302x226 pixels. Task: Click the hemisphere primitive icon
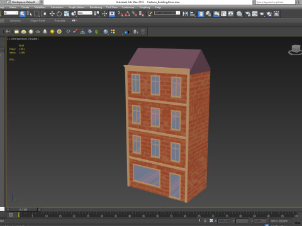pos(24,31)
